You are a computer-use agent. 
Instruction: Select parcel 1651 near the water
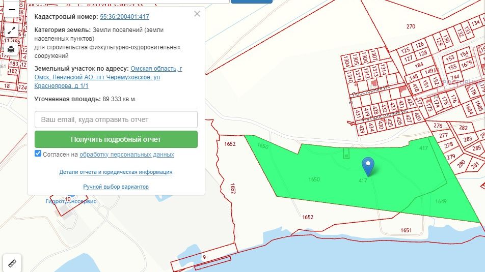tap(406, 230)
